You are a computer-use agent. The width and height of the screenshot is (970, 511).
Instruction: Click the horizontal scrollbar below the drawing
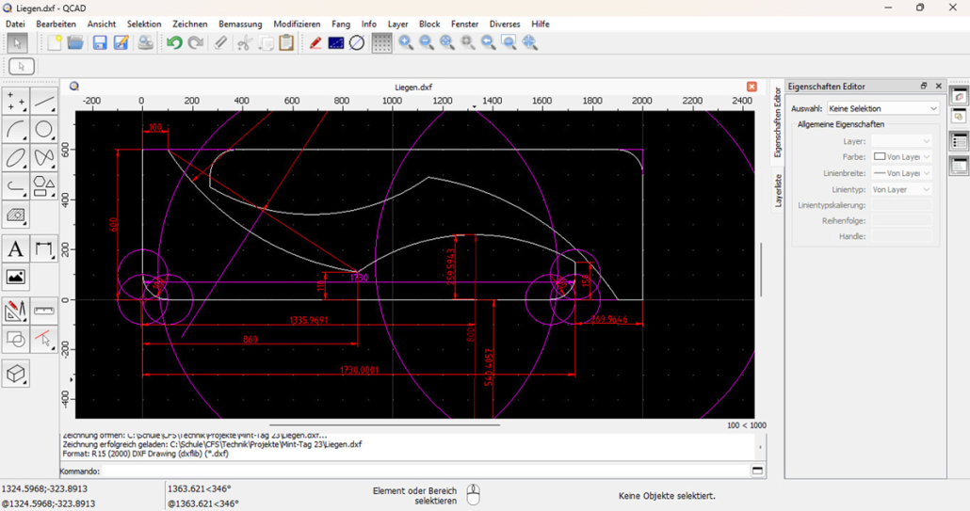[x=384, y=425]
